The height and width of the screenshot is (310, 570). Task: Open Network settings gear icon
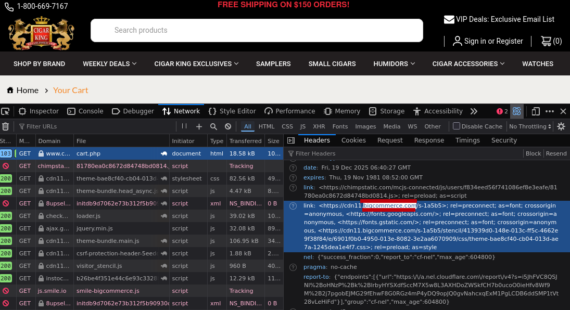point(561,126)
